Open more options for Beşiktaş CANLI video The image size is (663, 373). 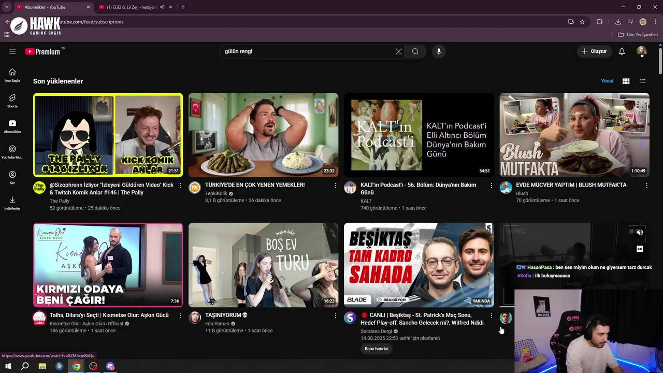491,315
